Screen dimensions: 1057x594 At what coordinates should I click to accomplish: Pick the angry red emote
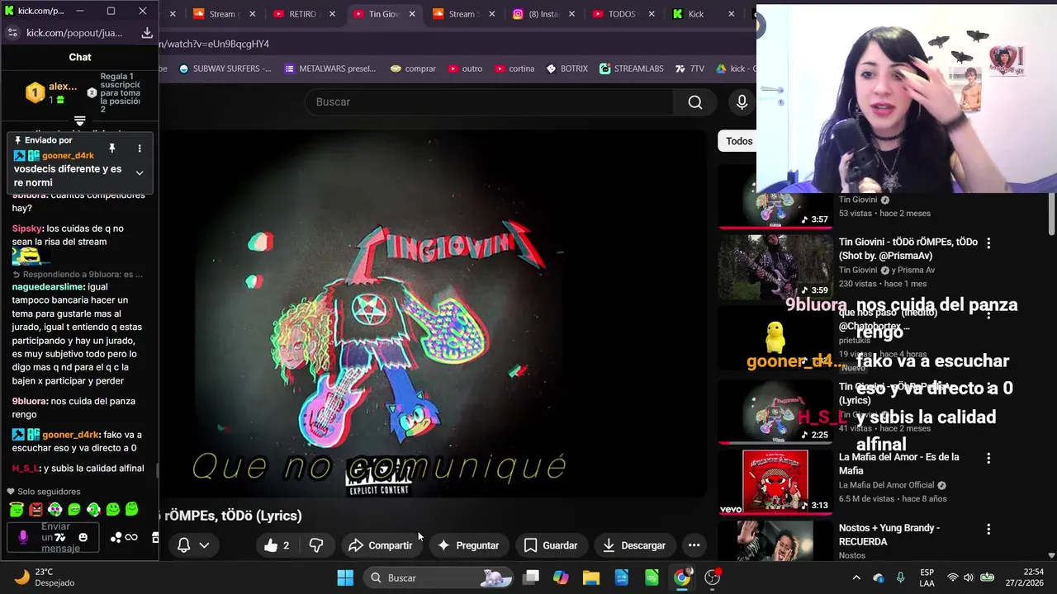pos(36,510)
